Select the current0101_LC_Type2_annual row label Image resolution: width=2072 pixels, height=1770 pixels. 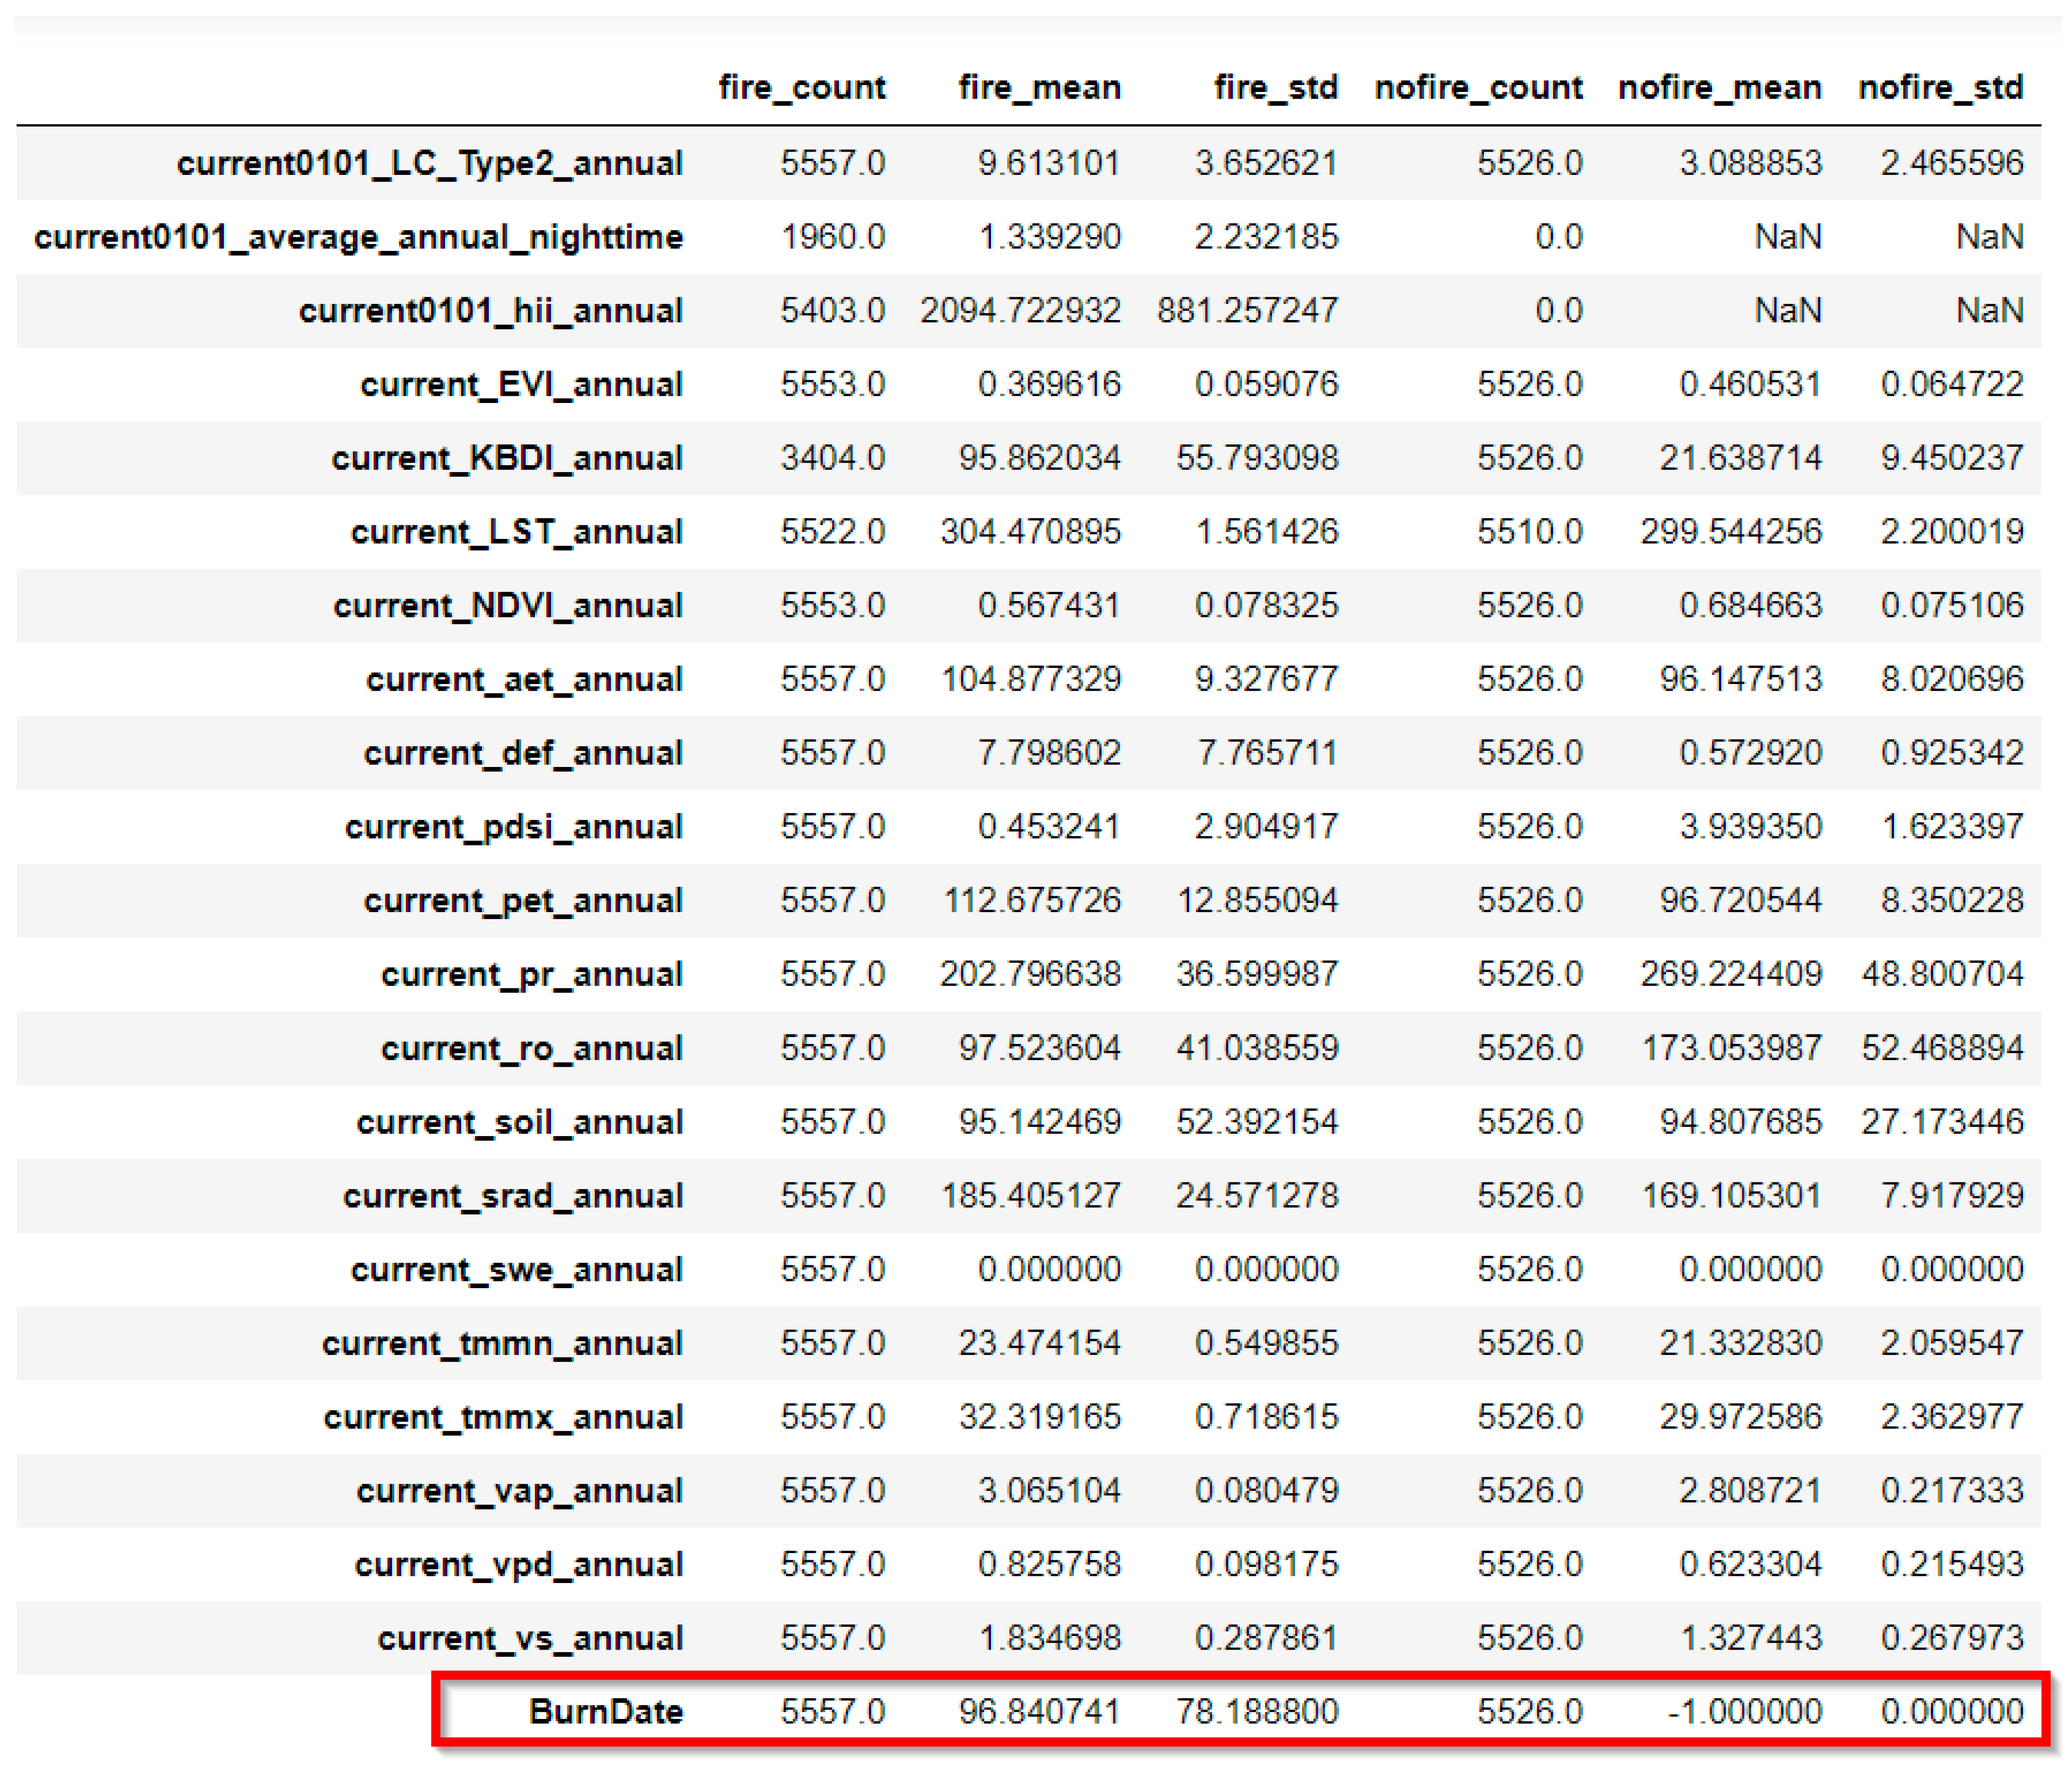point(429,163)
